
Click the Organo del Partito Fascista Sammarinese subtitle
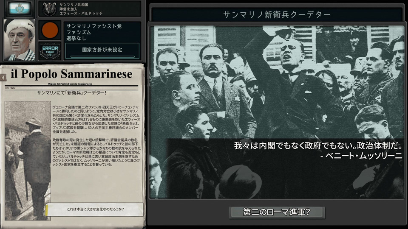[70, 84]
